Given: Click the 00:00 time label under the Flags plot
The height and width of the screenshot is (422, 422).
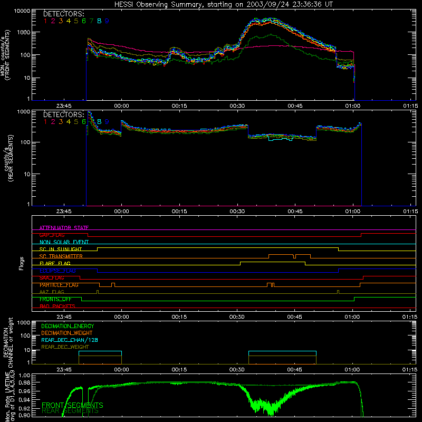Looking at the screenshot, I should coord(121,317).
